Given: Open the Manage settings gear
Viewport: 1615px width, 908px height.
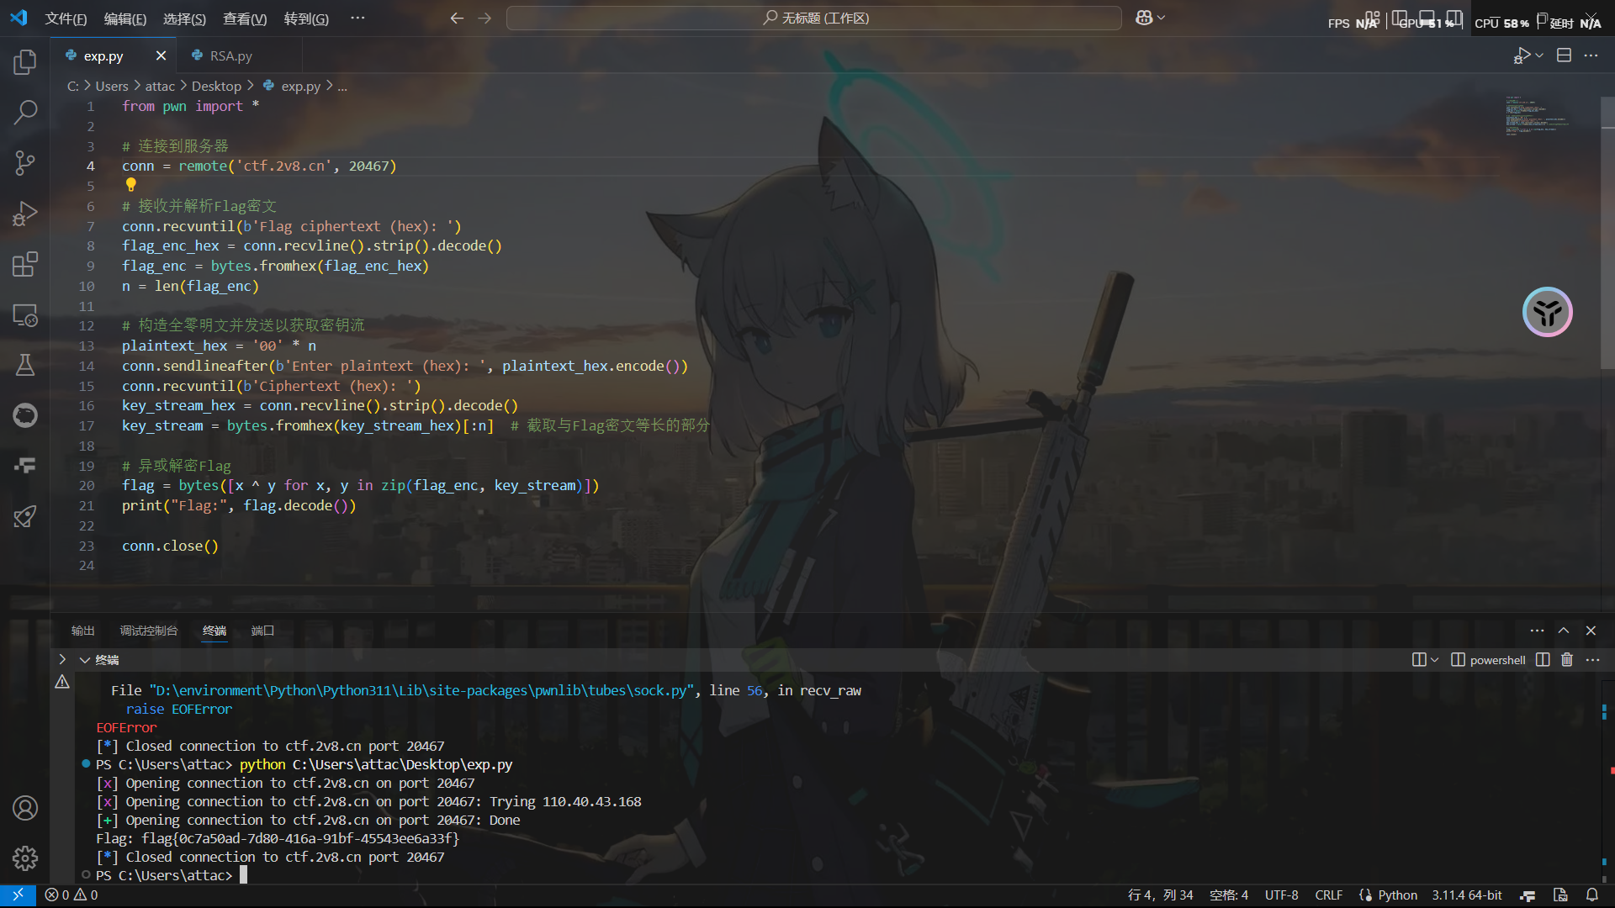Looking at the screenshot, I should pyautogui.click(x=25, y=858).
